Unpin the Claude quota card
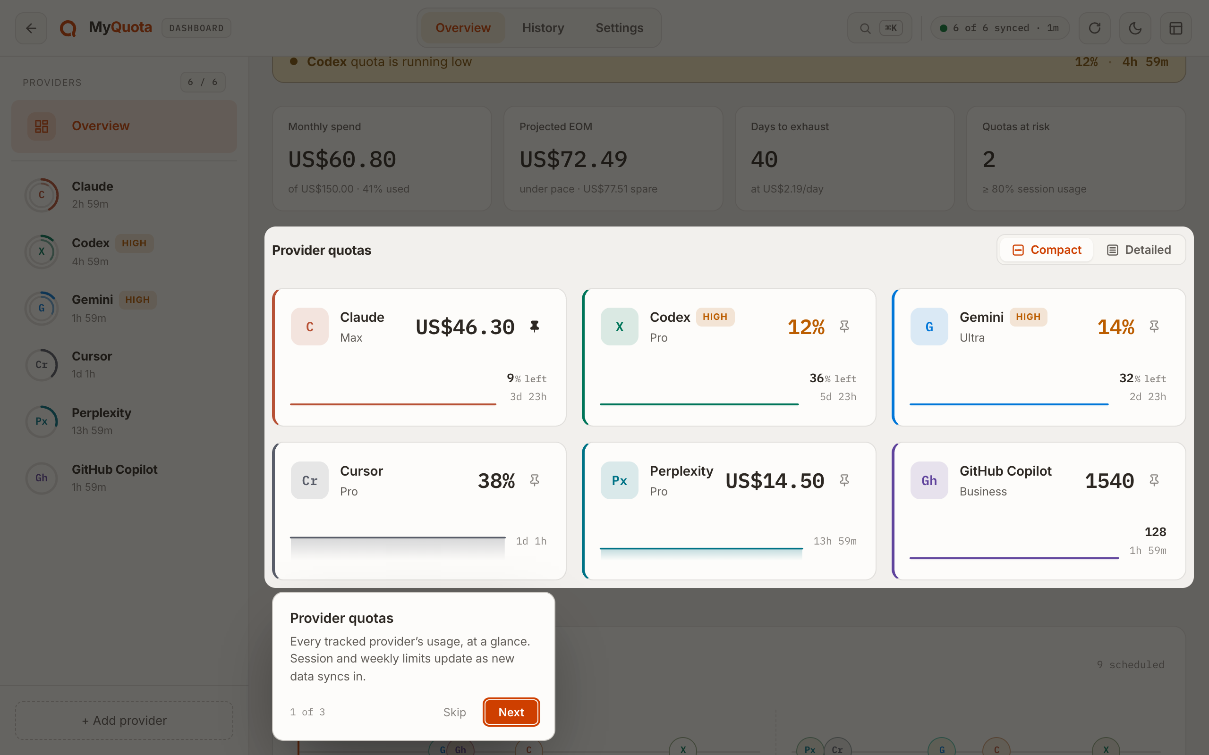 pos(535,327)
